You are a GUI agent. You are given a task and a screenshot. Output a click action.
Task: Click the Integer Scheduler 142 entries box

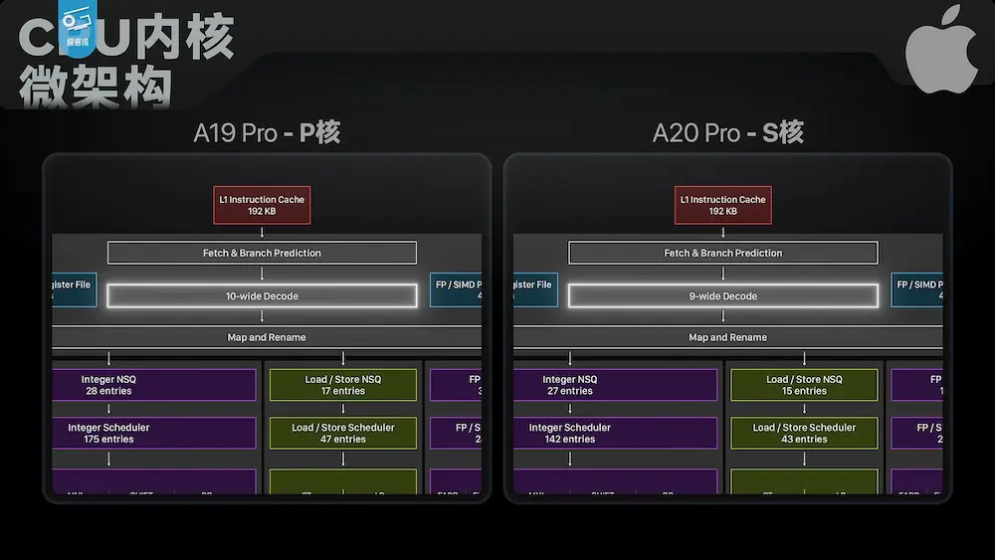click(616, 433)
